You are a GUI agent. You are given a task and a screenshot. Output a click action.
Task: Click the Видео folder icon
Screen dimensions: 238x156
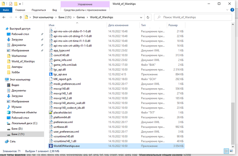(x=9, y=85)
